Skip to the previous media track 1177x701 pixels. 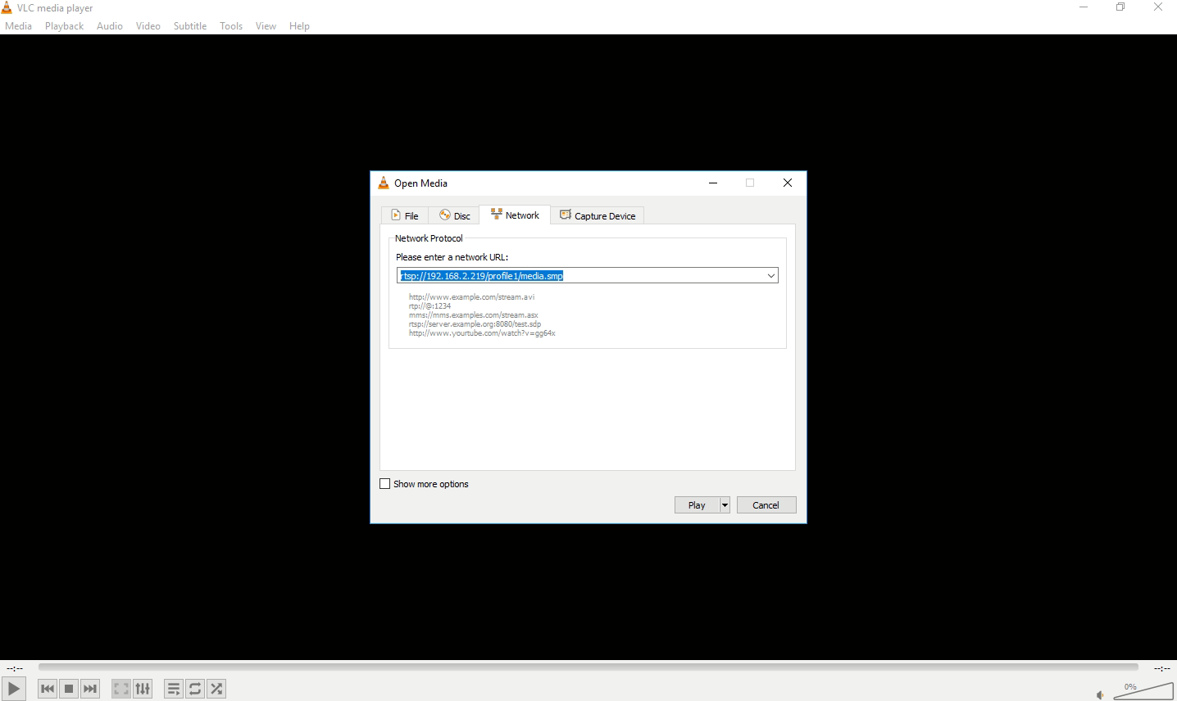click(48, 689)
